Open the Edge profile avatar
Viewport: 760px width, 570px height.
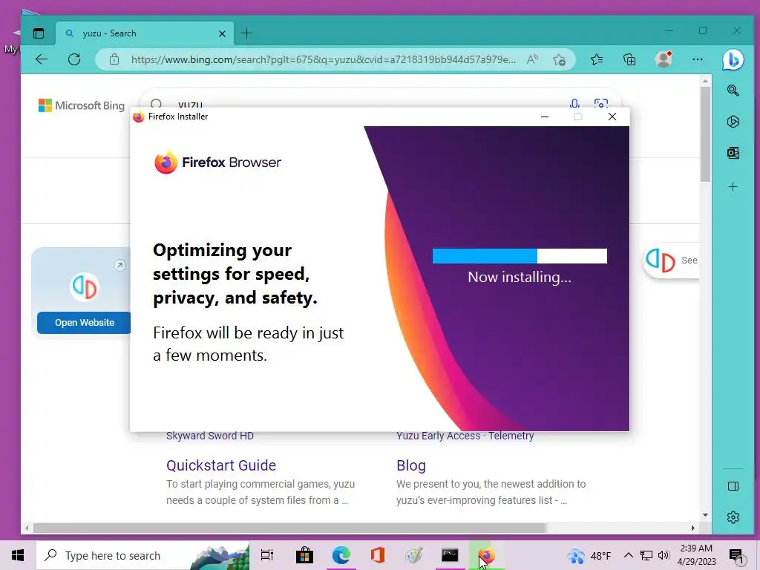pyautogui.click(x=663, y=59)
